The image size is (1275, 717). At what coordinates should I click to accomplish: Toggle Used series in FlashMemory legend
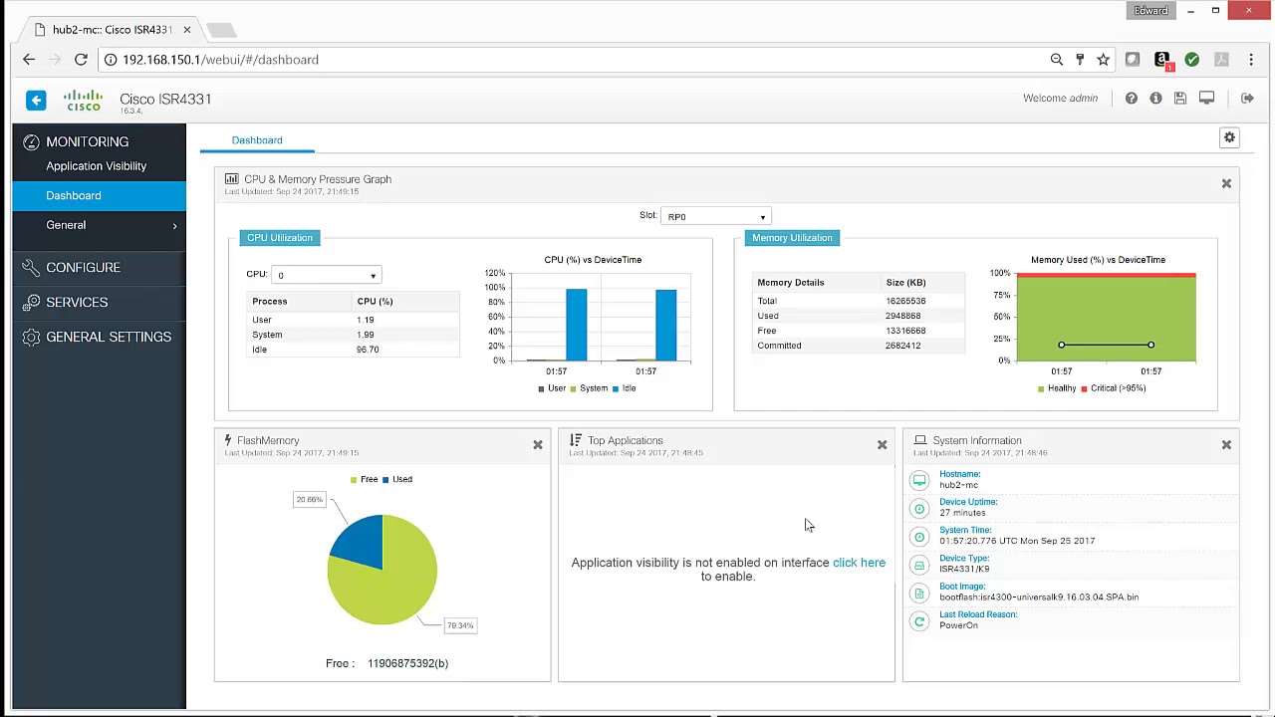[396, 480]
